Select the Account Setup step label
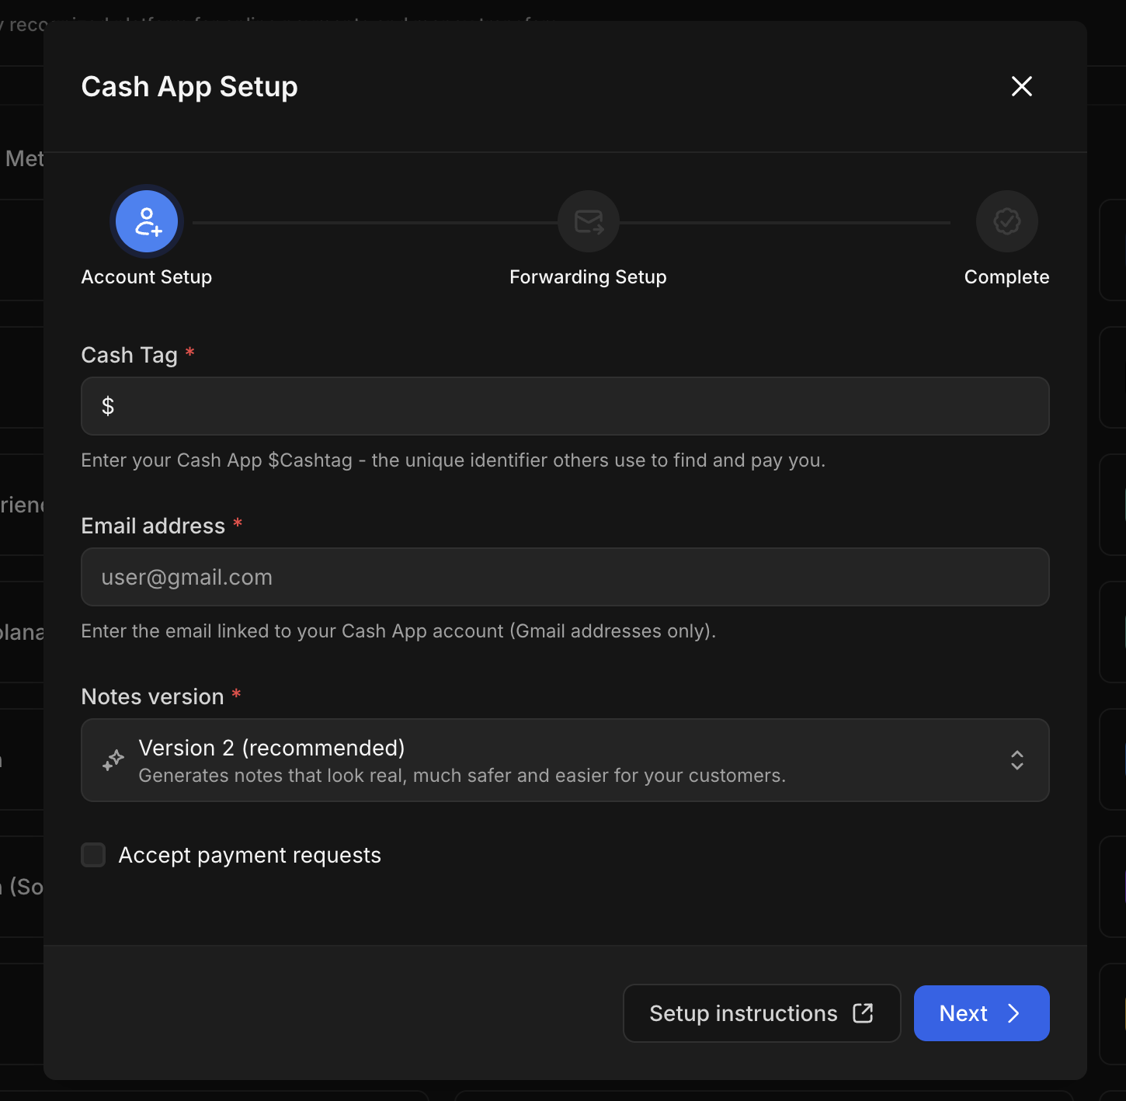Screen dimensions: 1126x1101 tap(146, 276)
